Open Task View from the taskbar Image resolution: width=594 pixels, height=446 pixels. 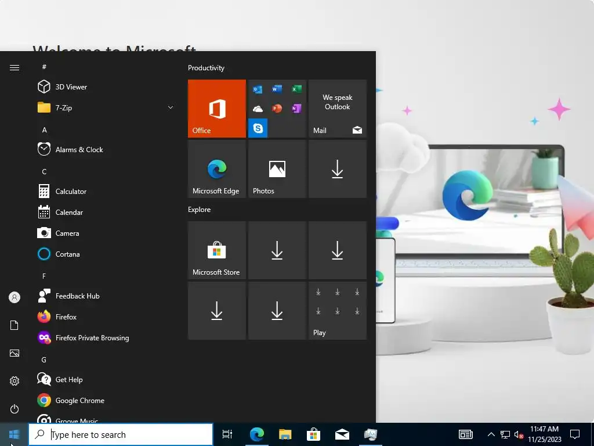[227, 434]
